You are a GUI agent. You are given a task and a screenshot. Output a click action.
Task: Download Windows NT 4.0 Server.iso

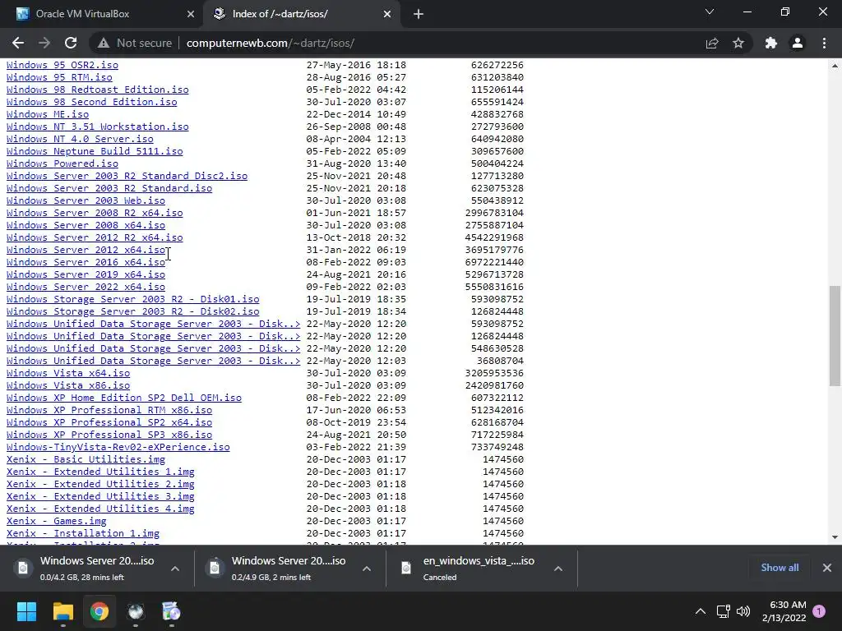[x=80, y=139]
